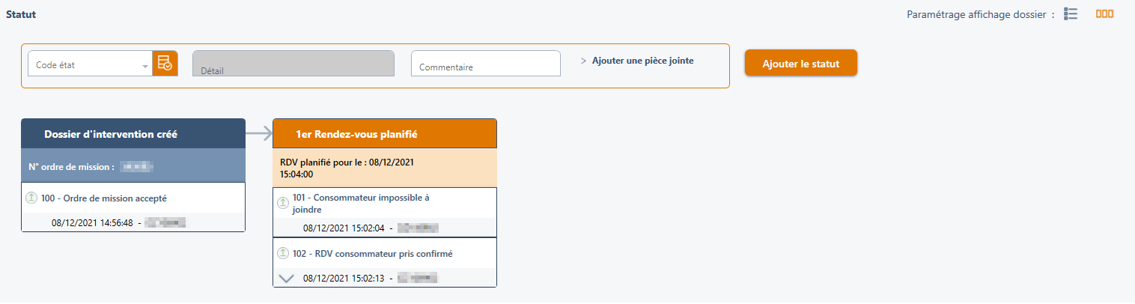Click the orange status-code lookup icon
This screenshot has height=304, width=1135.
(x=165, y=64)
